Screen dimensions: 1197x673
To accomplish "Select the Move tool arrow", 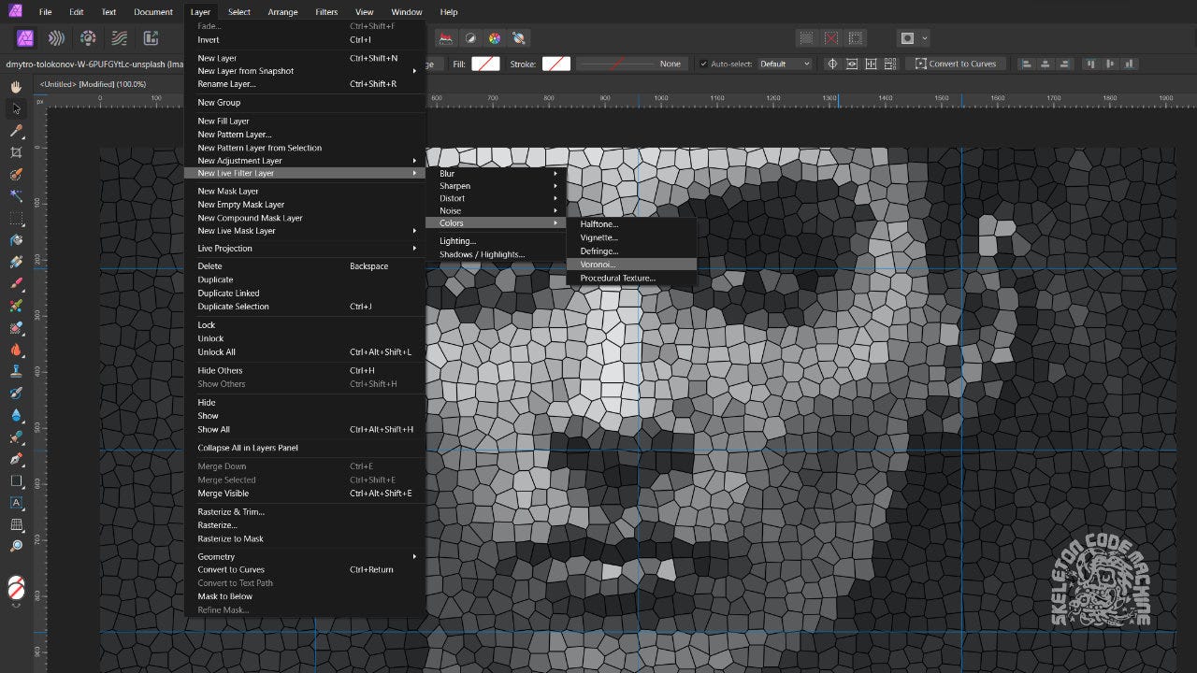I will coord(16,108).
